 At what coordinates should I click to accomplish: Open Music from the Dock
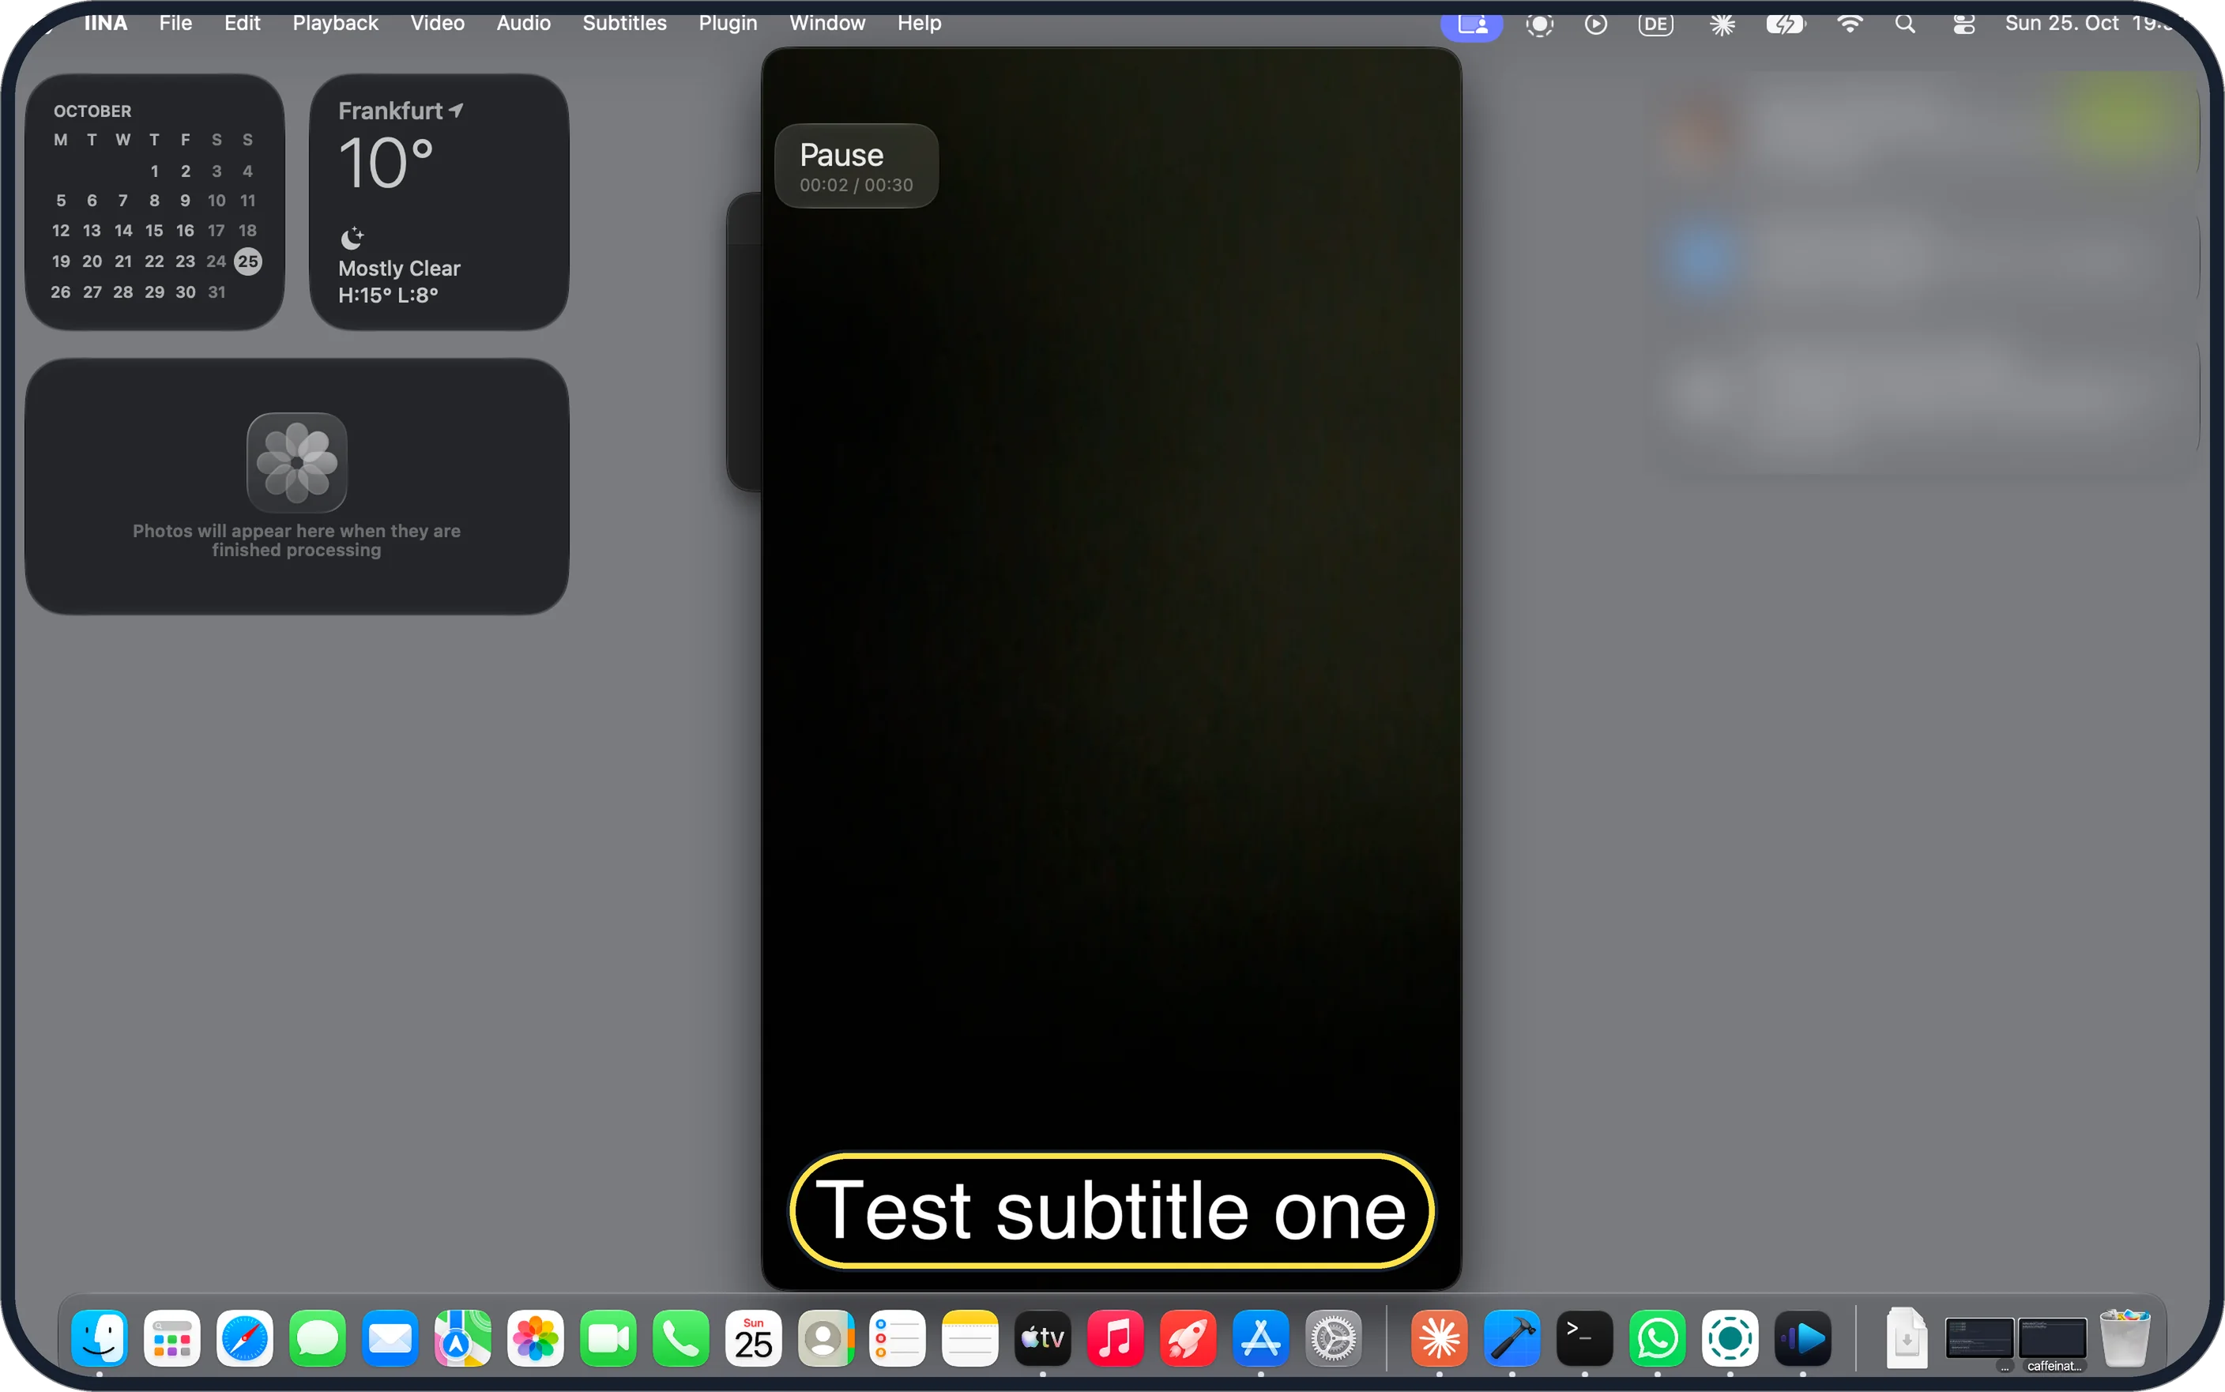[1116, 1338]
